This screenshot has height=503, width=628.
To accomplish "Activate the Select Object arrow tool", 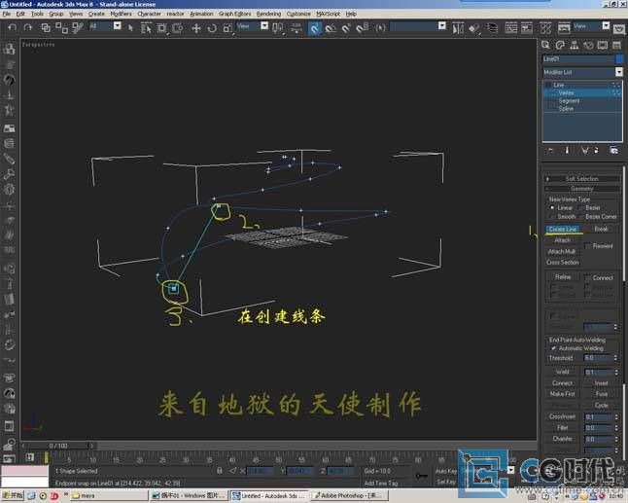I will 130,27.
